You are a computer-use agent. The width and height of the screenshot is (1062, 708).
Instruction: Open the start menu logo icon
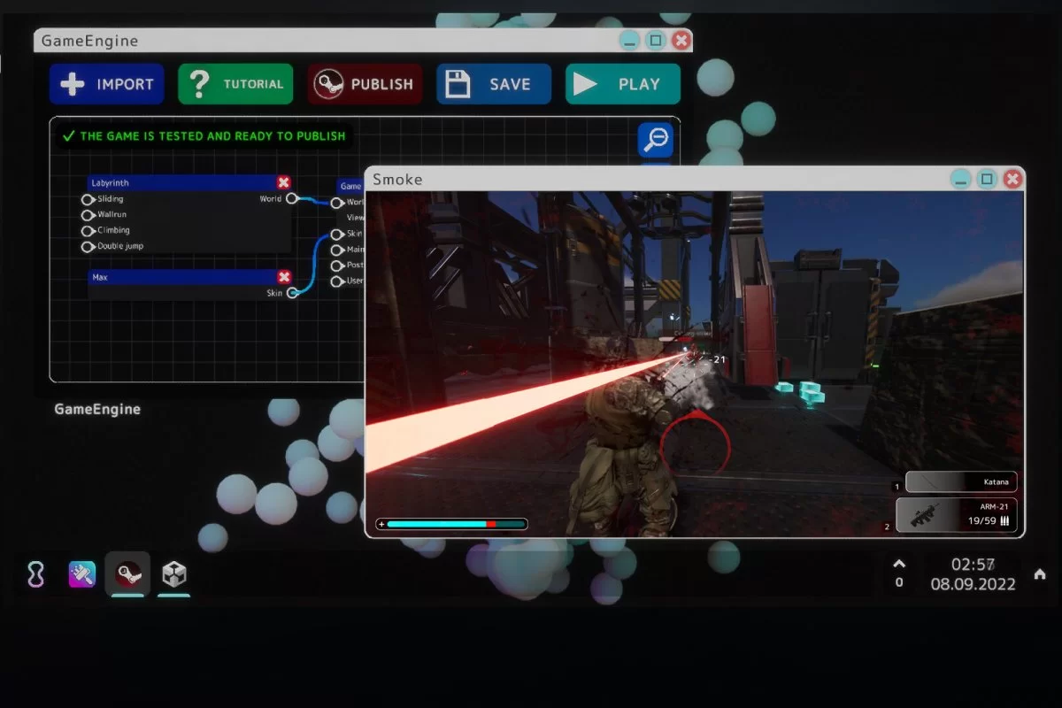[35, 575]
